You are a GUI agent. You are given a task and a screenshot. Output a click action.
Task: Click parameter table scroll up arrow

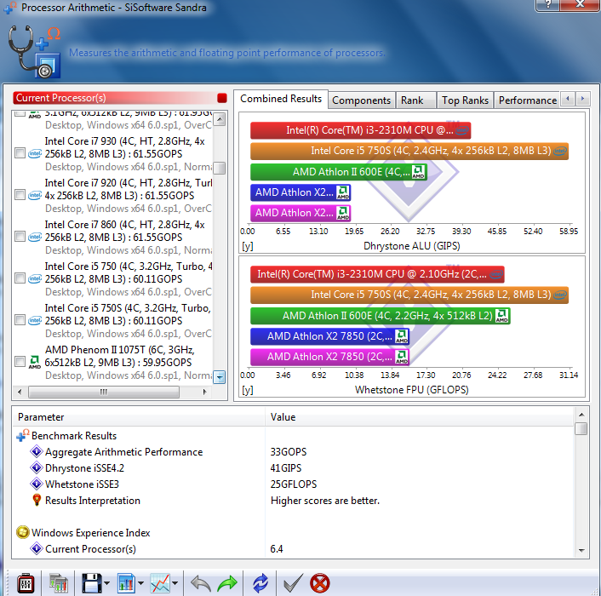[x=581, y=415]
